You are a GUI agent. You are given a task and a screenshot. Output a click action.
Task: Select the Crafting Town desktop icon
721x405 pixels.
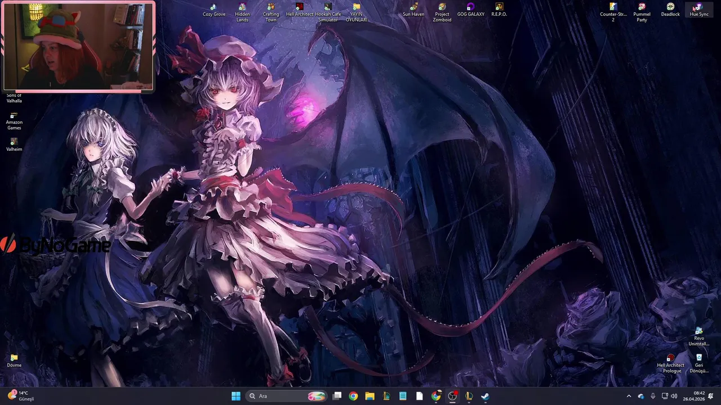coord(271,13)
